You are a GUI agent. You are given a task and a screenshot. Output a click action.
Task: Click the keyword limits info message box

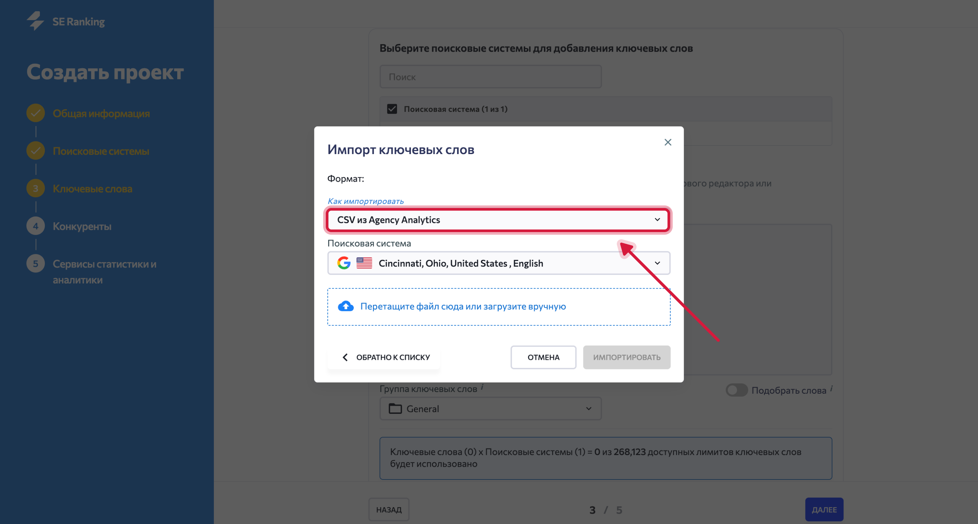[x=605, y=458]
